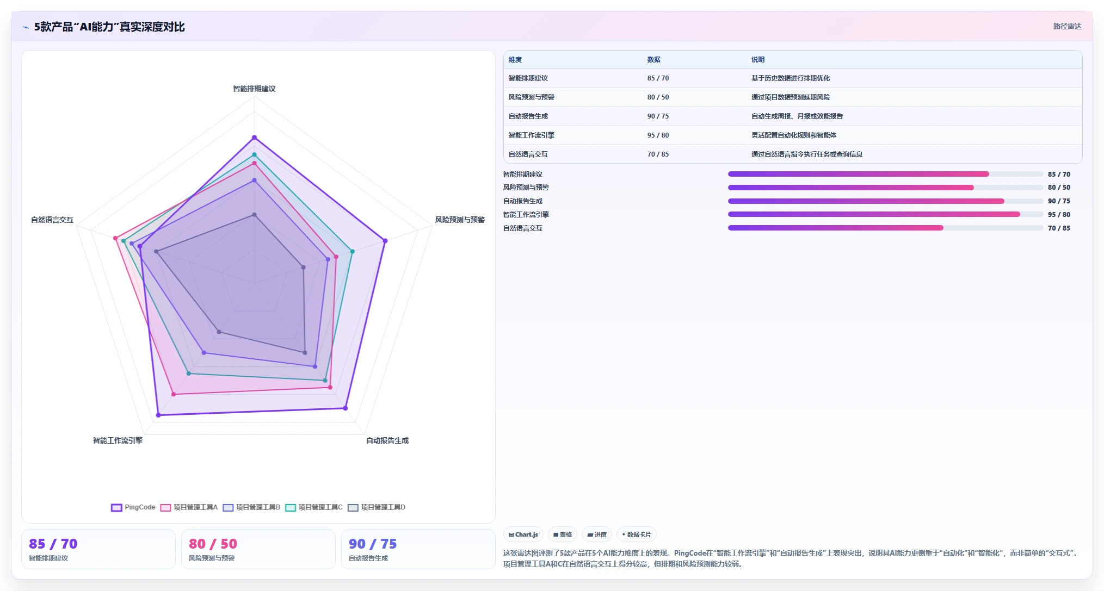Click the 智能工作流引擎 radar axis label
This screenshot has width=1104, height=591.
pyautogui.click(x=118, y=440)
